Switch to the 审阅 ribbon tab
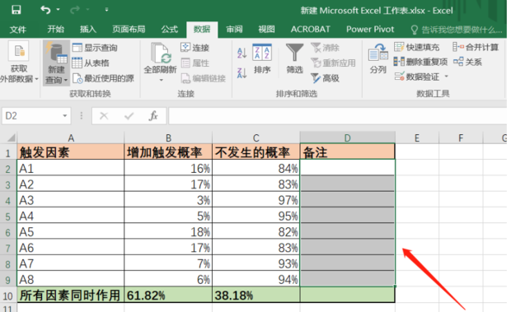 (x=234, y=30)
